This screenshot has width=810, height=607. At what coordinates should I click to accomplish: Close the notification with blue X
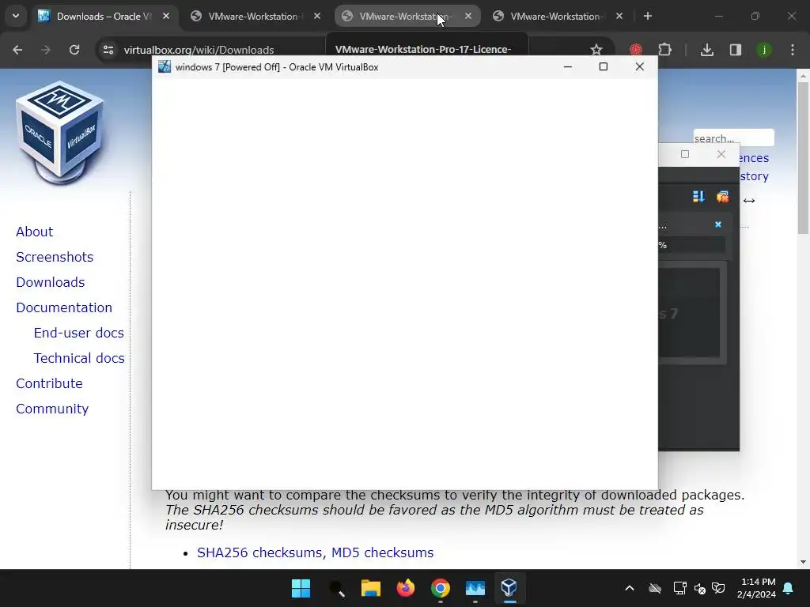click(x=718, y=224)
